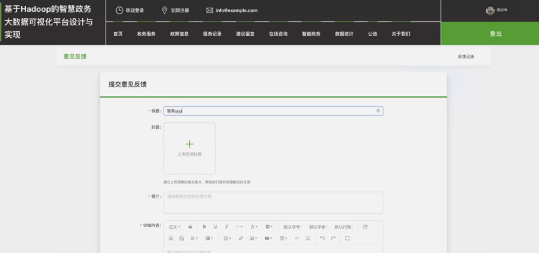This screenshot has width=539, height=253.
Task: Click the 欢迎登录 link
Action: (x=135, y=10)
